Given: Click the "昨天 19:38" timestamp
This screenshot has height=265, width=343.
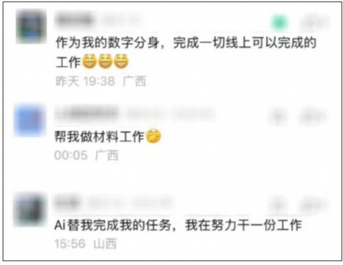Looking at the screenshot, I should click(x=85, y=81).
